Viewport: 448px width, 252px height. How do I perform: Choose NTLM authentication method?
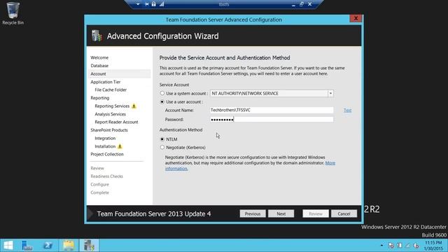[162, 139]
